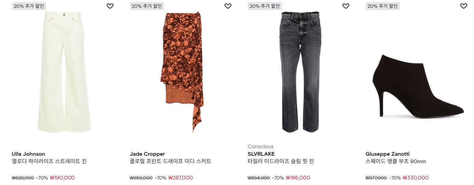Open Giuseppe Zanotti brand link
Screen dimensions: 474x185
[x=388, y=154]
